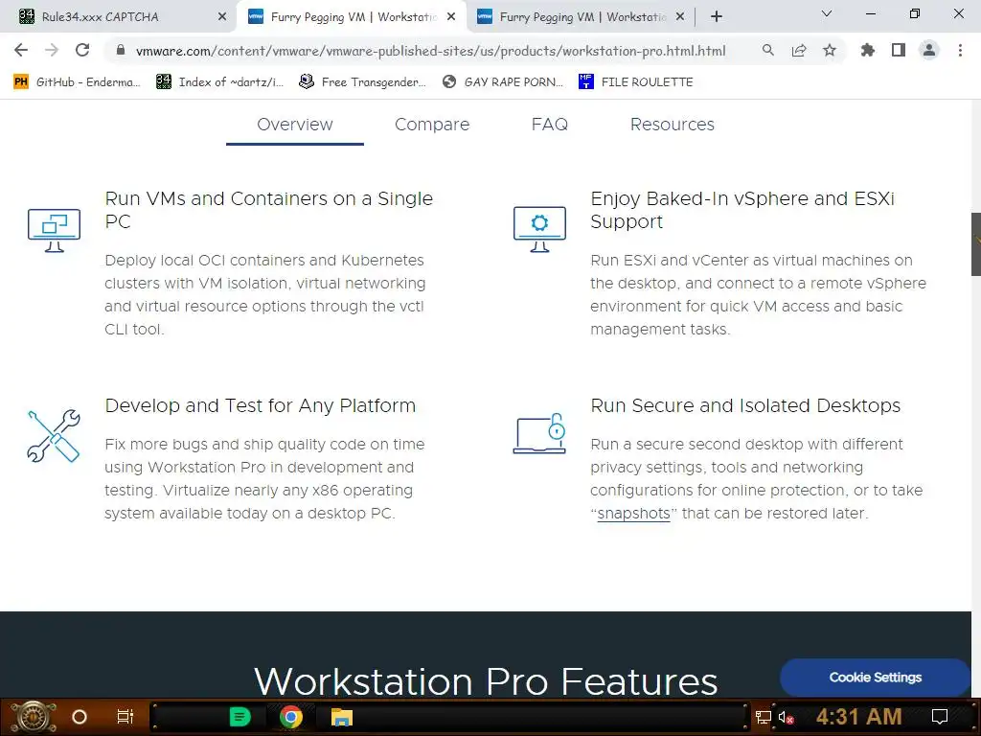Open the network tray icon
This screenshot has width=981, height=736.
pyautogui.click(x=764, y=717)
